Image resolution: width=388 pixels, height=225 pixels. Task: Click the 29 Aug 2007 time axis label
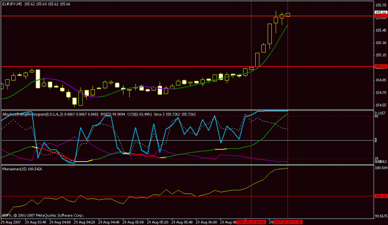click(x=11, y=223)
